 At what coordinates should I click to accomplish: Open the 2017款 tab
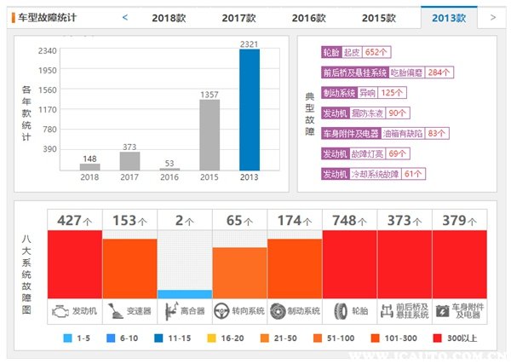click(239, 18)
